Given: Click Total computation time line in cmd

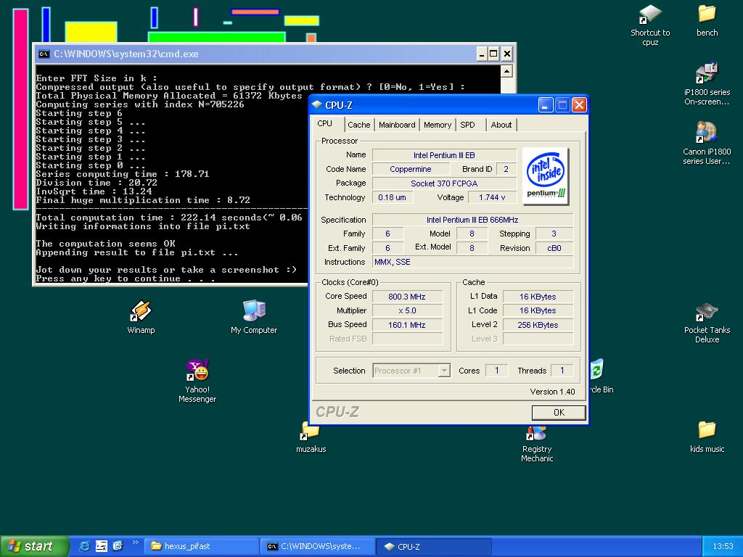Looking at the screenshot, I should pos(168,218).
